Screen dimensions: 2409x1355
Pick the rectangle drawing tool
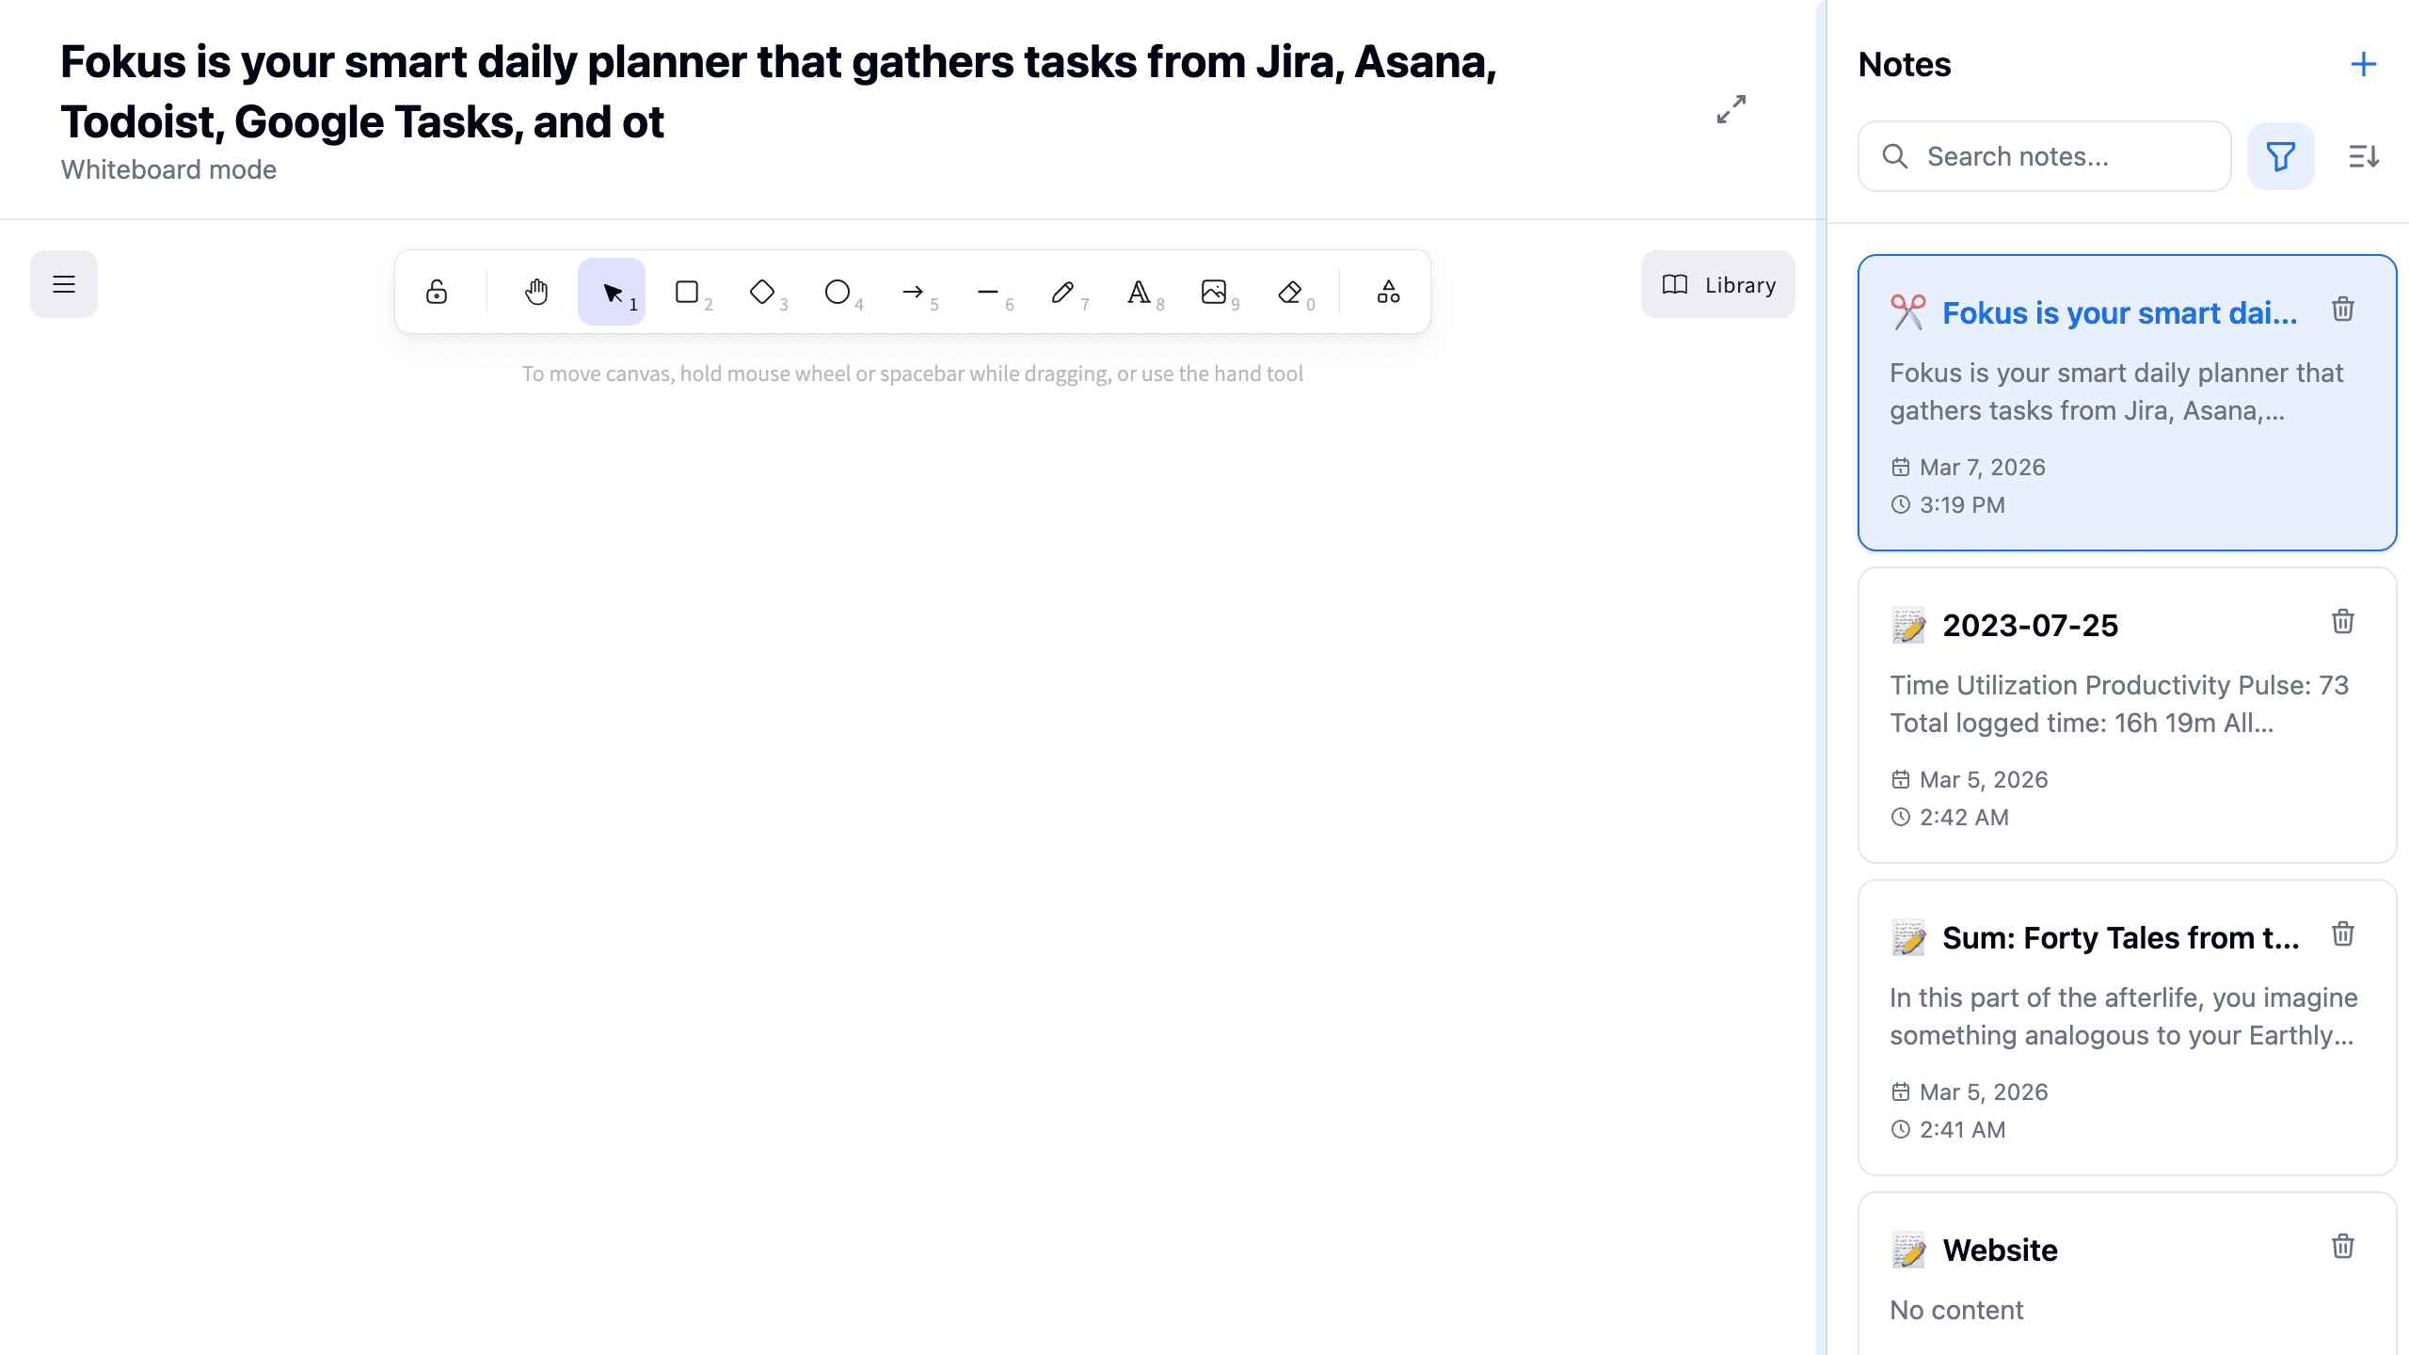688,292
